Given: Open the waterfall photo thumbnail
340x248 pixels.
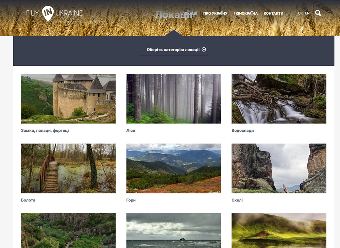Looking at the screenshot, I should point(279,99).
